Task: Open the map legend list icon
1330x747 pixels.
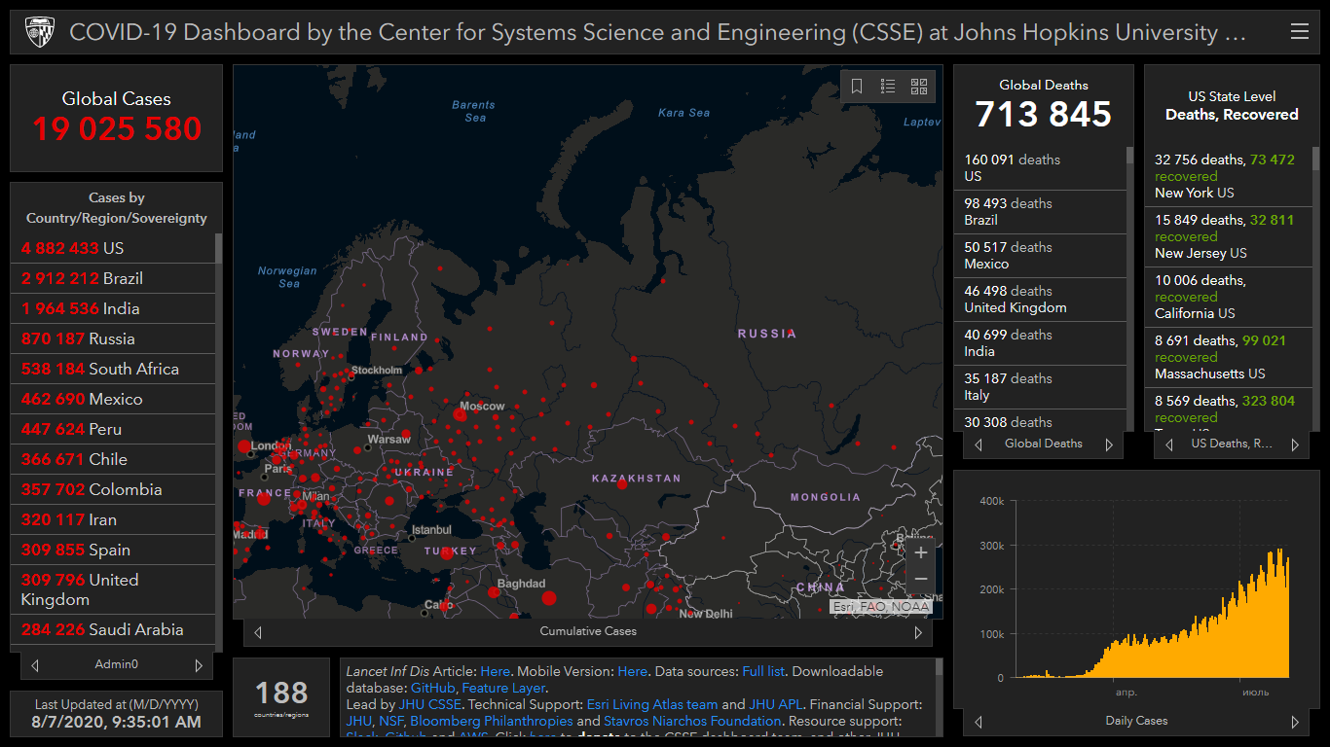Action: [x=888, y=87]
